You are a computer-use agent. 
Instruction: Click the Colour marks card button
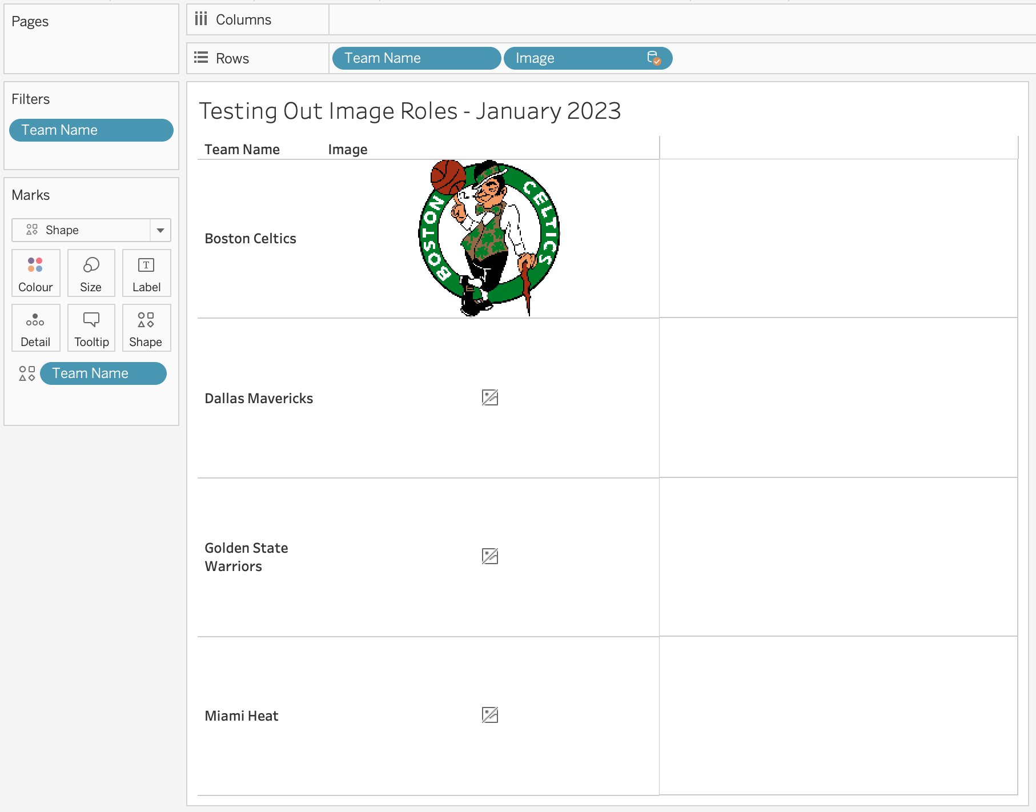(x=35, y=273)
